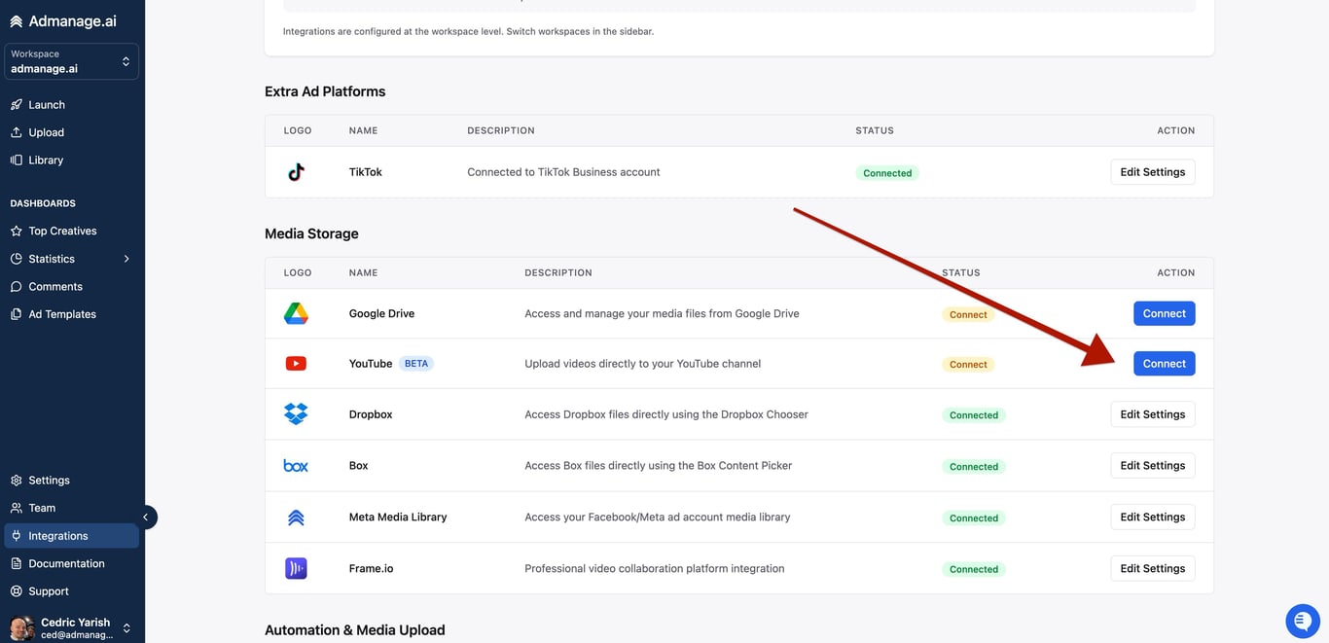The width and height of the screenshot is (1329, 643).
Task: Open the Launch page in sidebar
Action: pyautogui.click(x=47, y=104)
